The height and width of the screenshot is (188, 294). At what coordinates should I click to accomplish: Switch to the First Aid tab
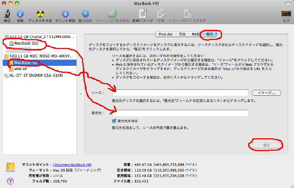(x=166, y=34)
